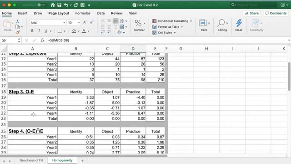
Task: Center cell text horizontally
Action: [x=109, y=27]
